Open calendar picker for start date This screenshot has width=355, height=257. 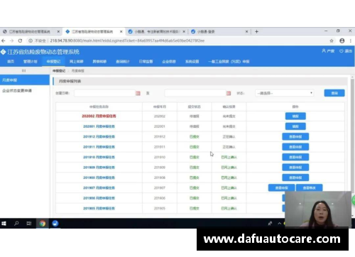138,93
